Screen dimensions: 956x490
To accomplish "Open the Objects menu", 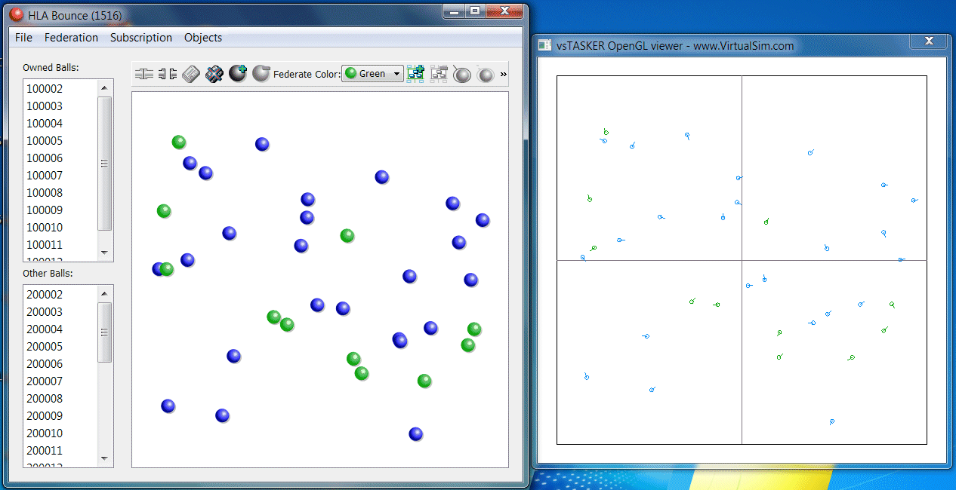I will coord(203,38).
